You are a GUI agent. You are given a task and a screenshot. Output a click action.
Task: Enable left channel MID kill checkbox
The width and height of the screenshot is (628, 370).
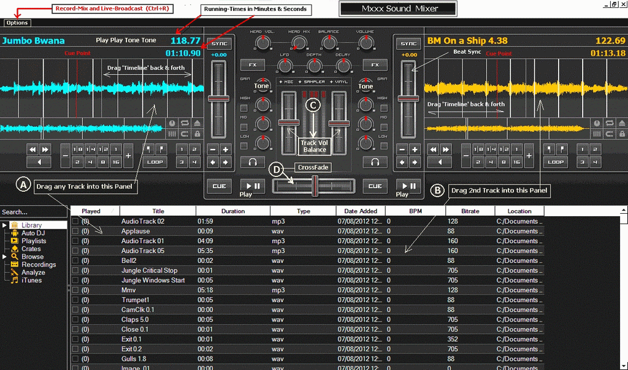244,127
